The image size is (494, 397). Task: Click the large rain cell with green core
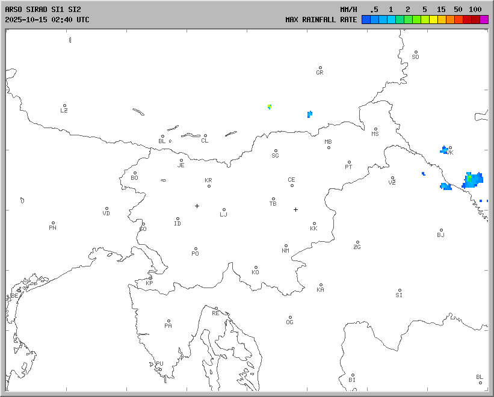click(x=472, y=179)
